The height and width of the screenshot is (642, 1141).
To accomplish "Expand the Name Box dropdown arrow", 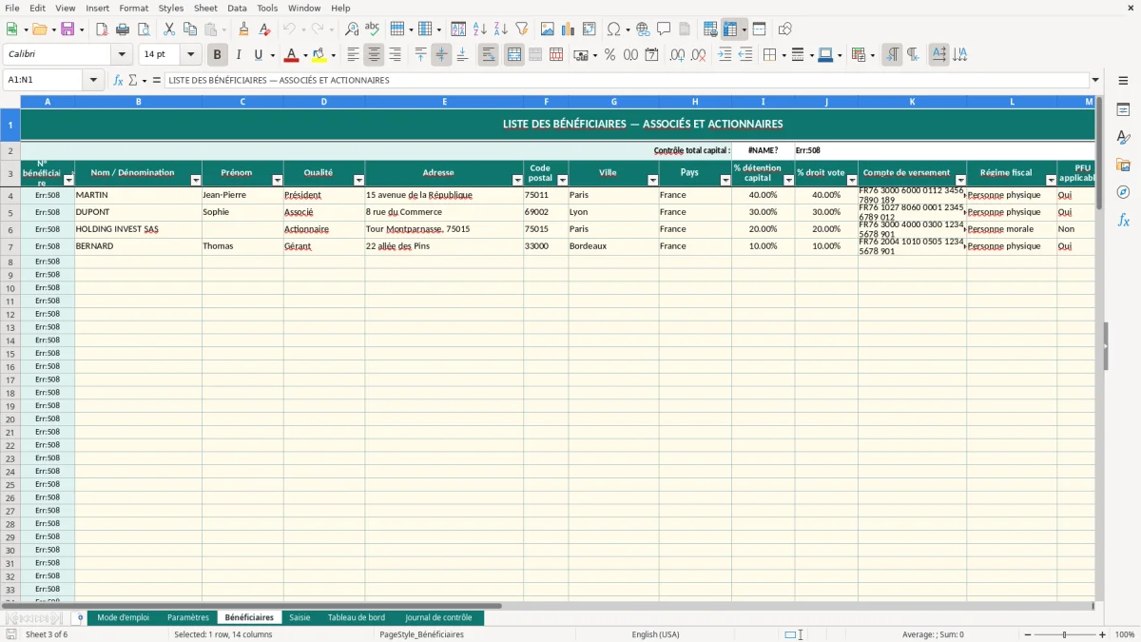I will [93, 80].
